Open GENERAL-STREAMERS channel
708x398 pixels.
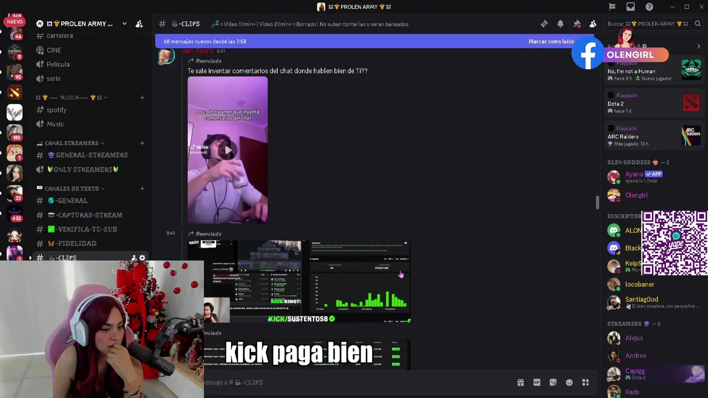tap(88, 155)
